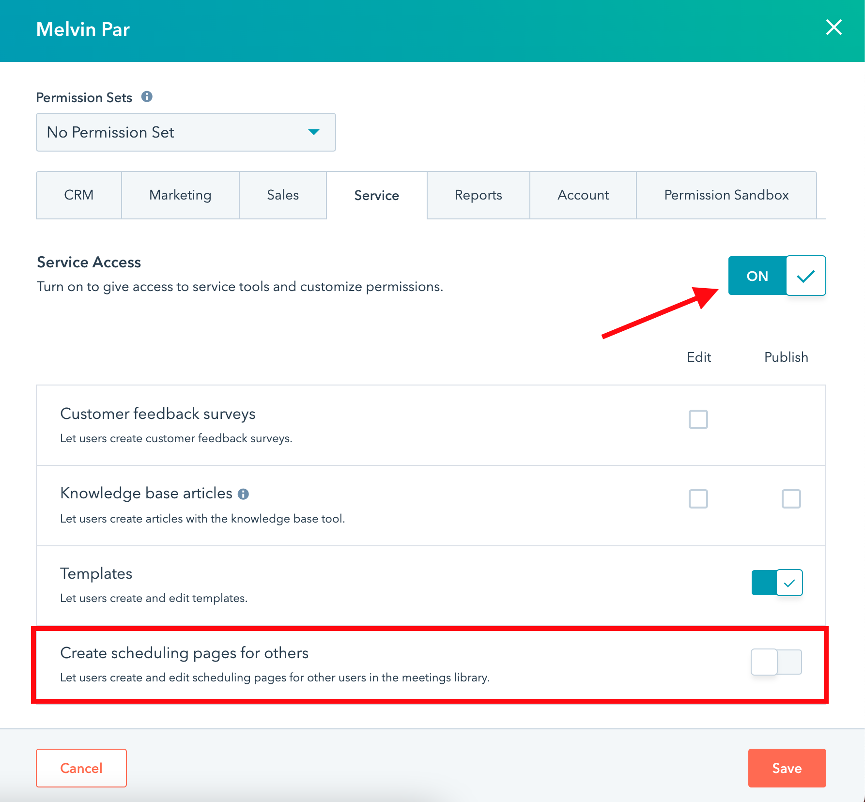Image resolution: width=865 pixels, height=802 pixels.
Task: Click info icon beside Knowledge base articles
Action: click(x=243, y=494)
